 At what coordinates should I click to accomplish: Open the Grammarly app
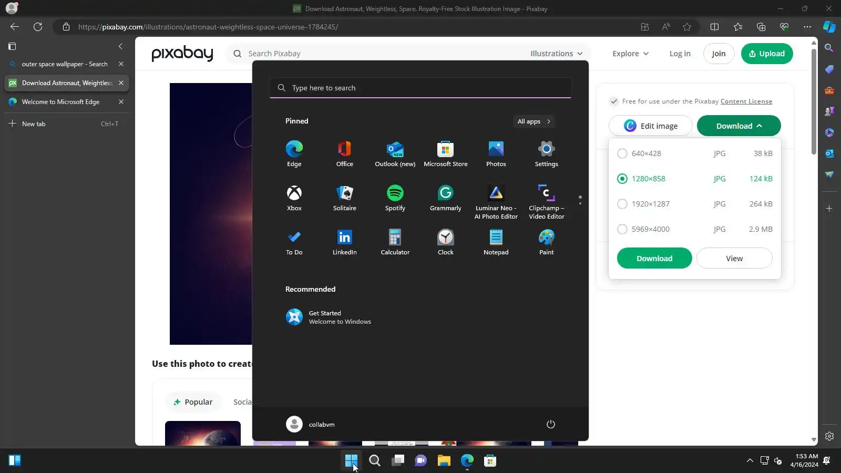pos(445,198)
